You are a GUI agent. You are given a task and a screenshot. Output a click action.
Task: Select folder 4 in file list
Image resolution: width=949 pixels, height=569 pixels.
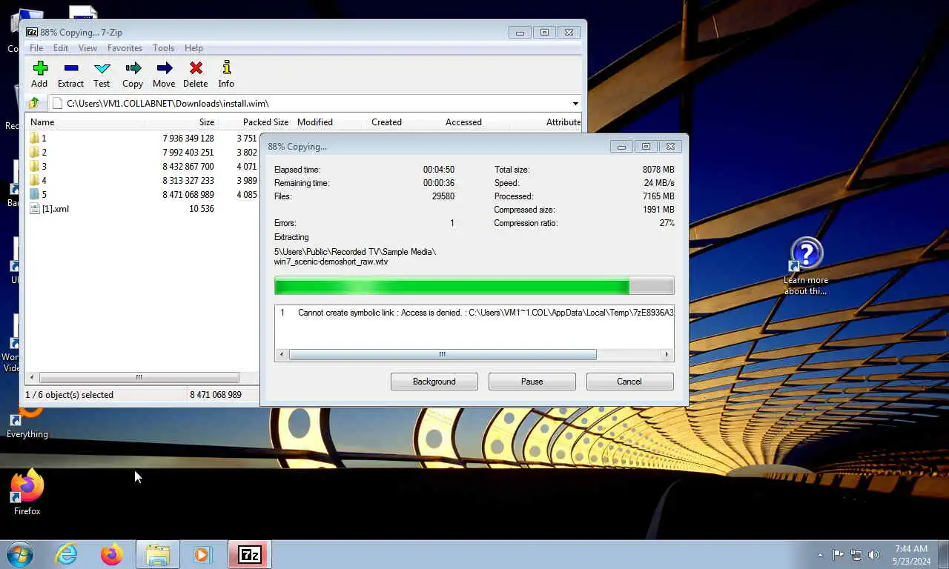(43, 181)
